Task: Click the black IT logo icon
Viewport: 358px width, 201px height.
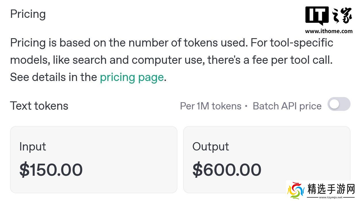Action: pyautogui.click(x=317, y=16)
